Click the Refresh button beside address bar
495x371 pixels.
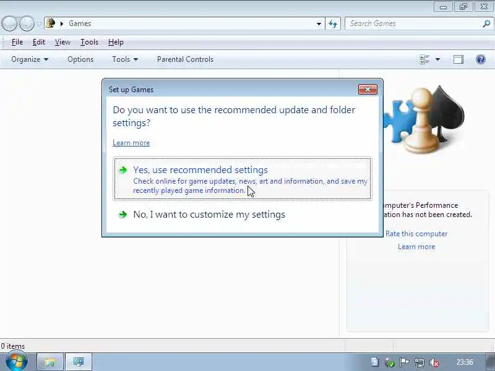(333, 23)
